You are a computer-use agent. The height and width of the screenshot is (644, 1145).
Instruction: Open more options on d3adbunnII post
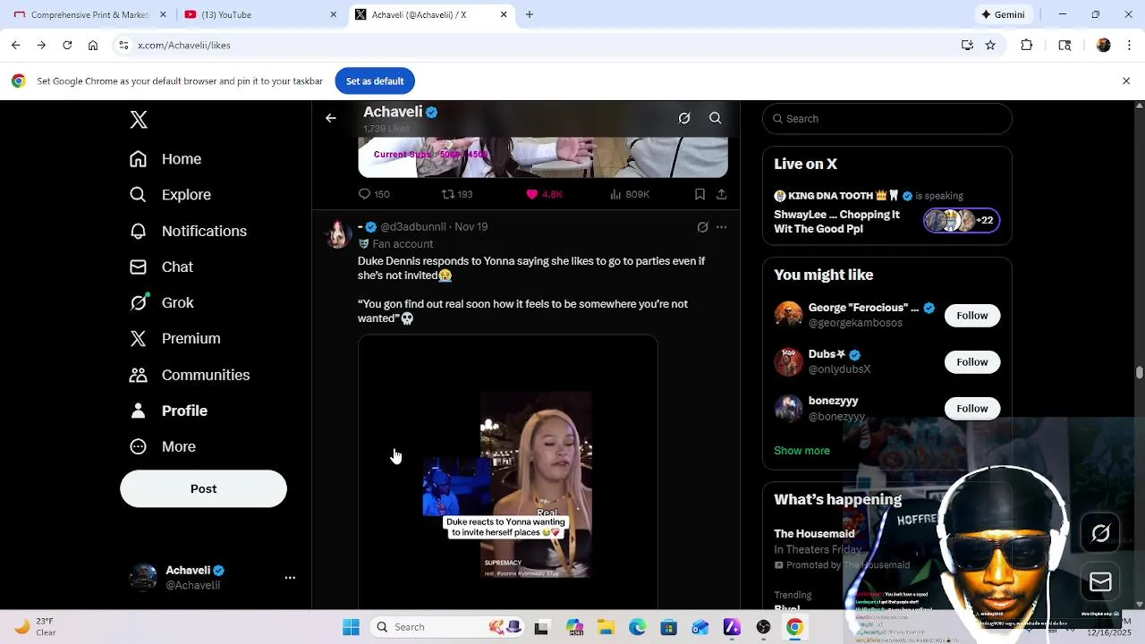coord(721,227)
